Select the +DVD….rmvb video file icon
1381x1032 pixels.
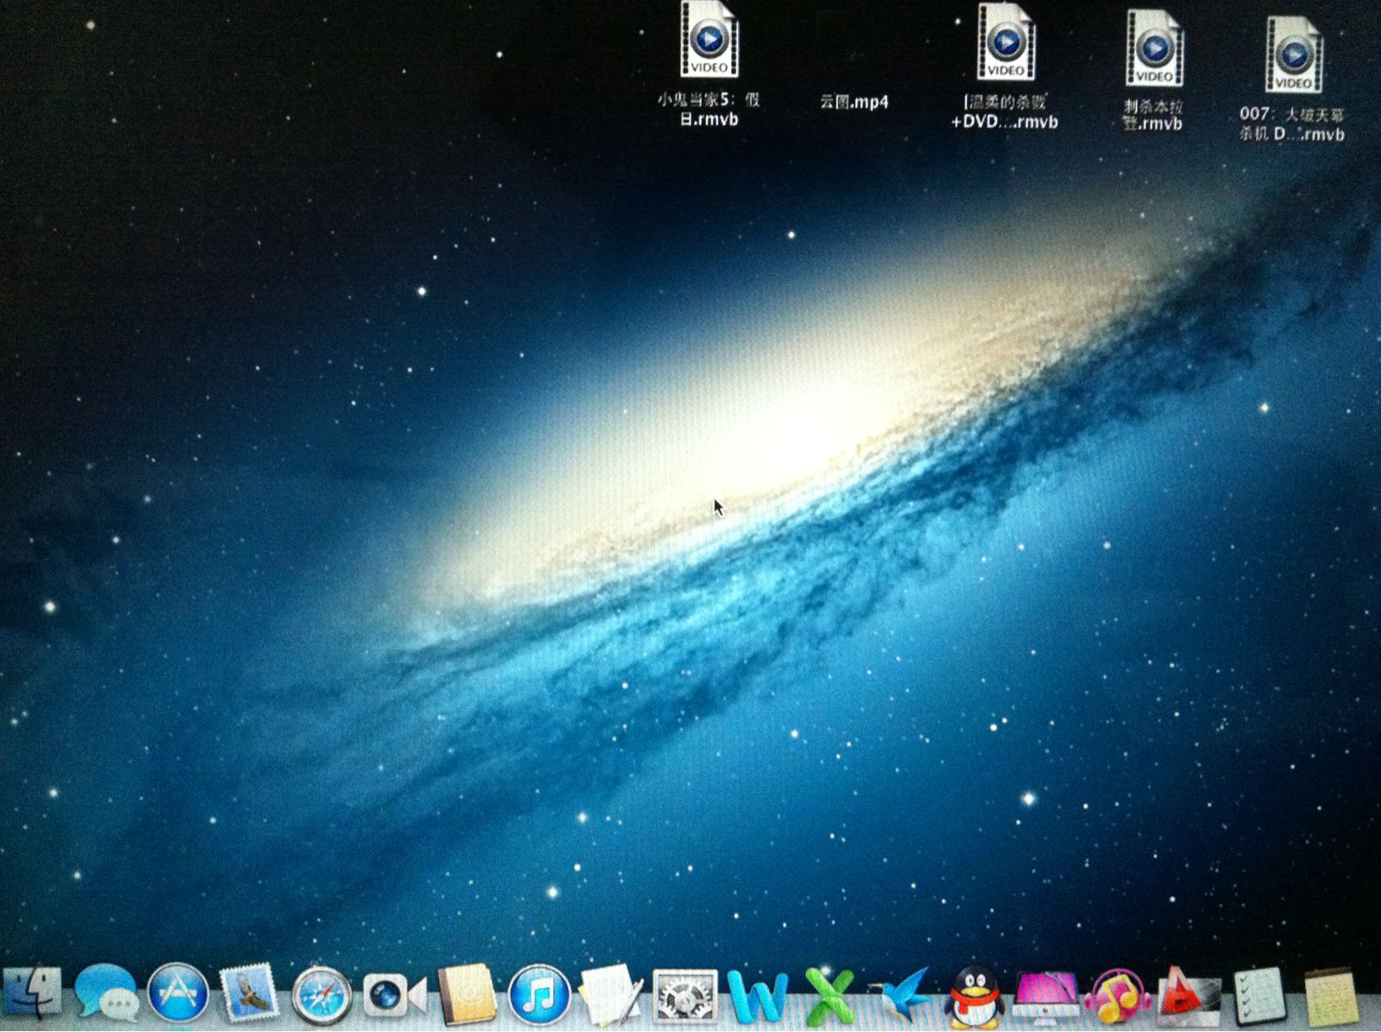[1006, 41]
